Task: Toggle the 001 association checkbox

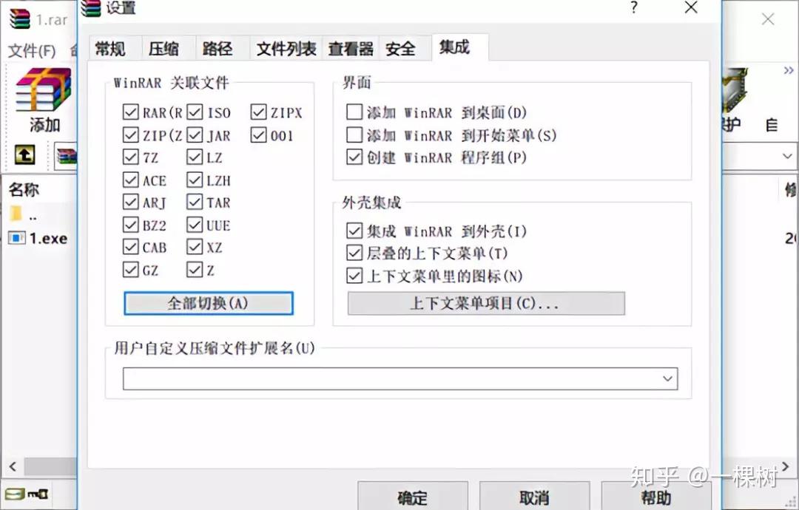Action: click(258, 135)
